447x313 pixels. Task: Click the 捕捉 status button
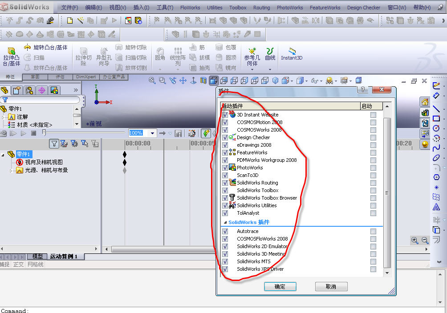tap(5, 265)
